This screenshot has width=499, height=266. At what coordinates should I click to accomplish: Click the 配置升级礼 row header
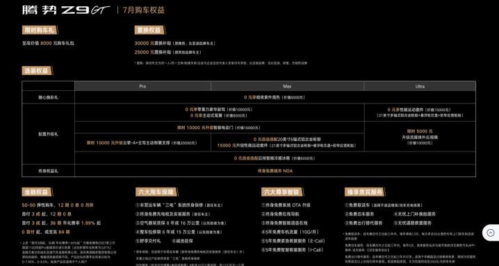[x=49, y=134]
